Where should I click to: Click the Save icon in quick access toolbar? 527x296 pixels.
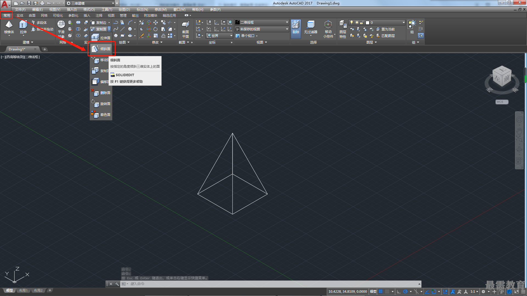29,3
